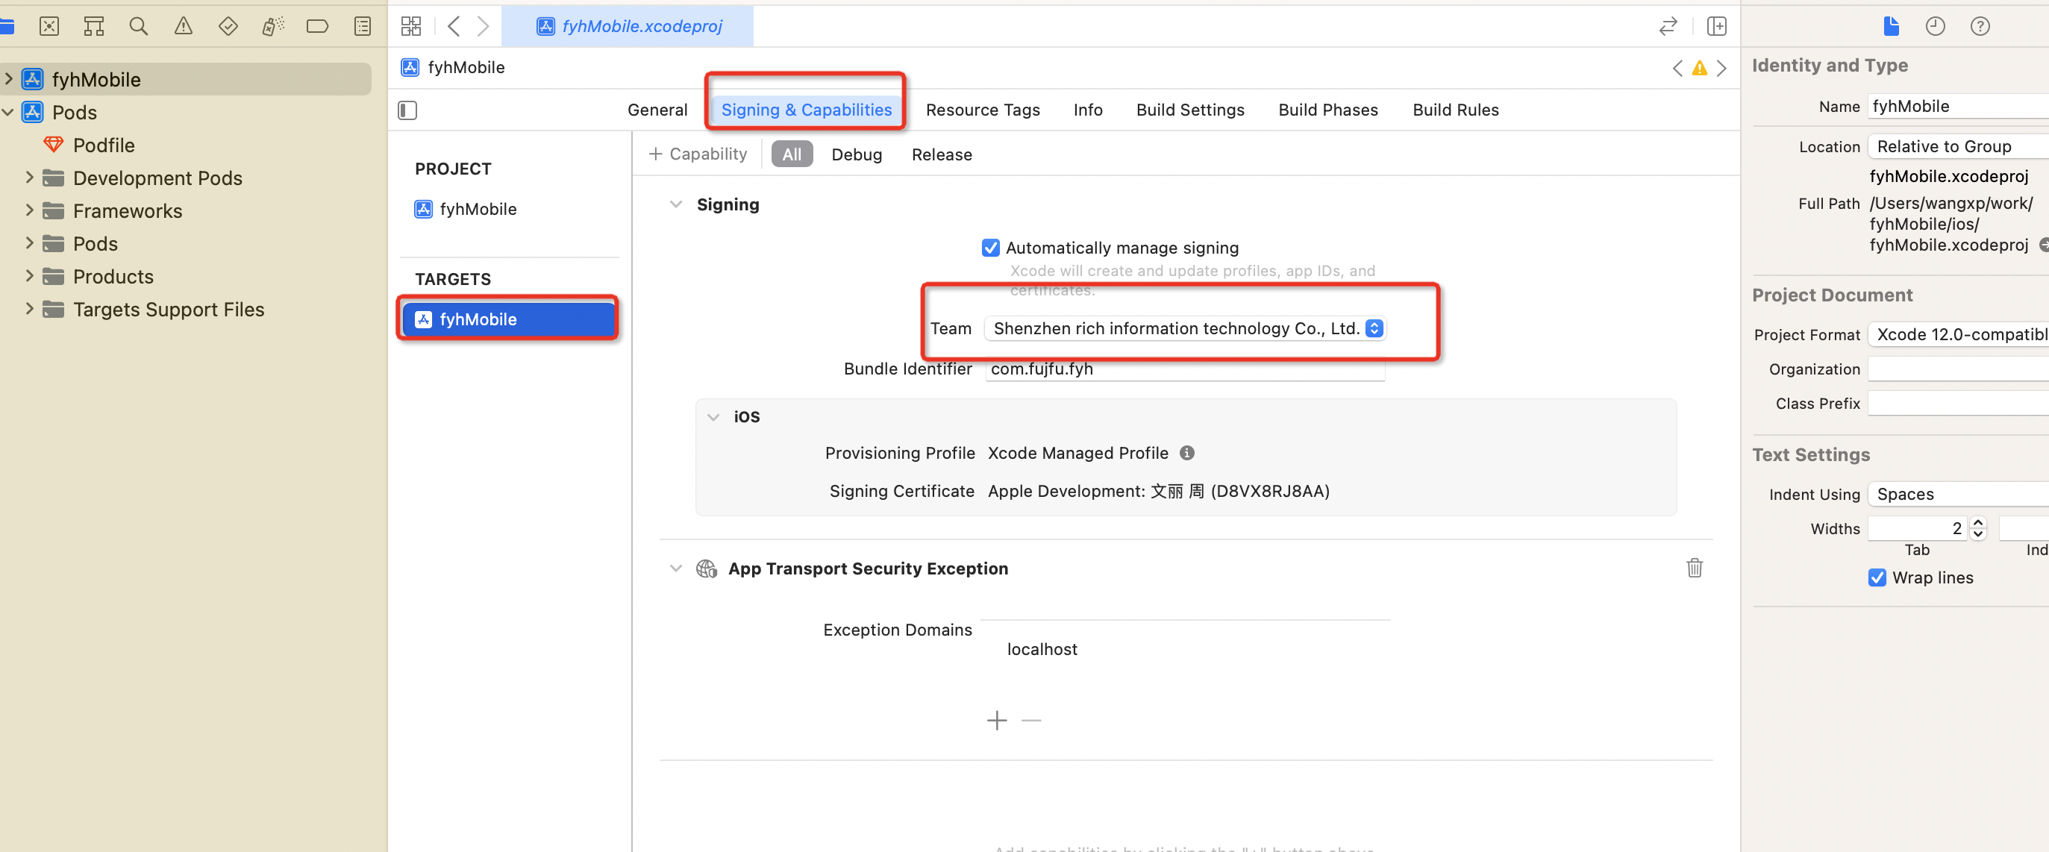The image size is (2049, 852).
Task: Select fyhMobile under PROJECT
Action: click(466, 208)
